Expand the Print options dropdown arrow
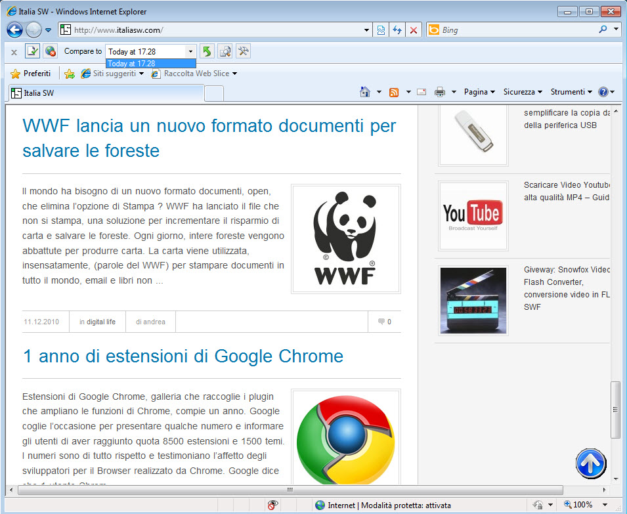Image resolution: width=627 pixels, height=514 pixels. tap(454, 92)
